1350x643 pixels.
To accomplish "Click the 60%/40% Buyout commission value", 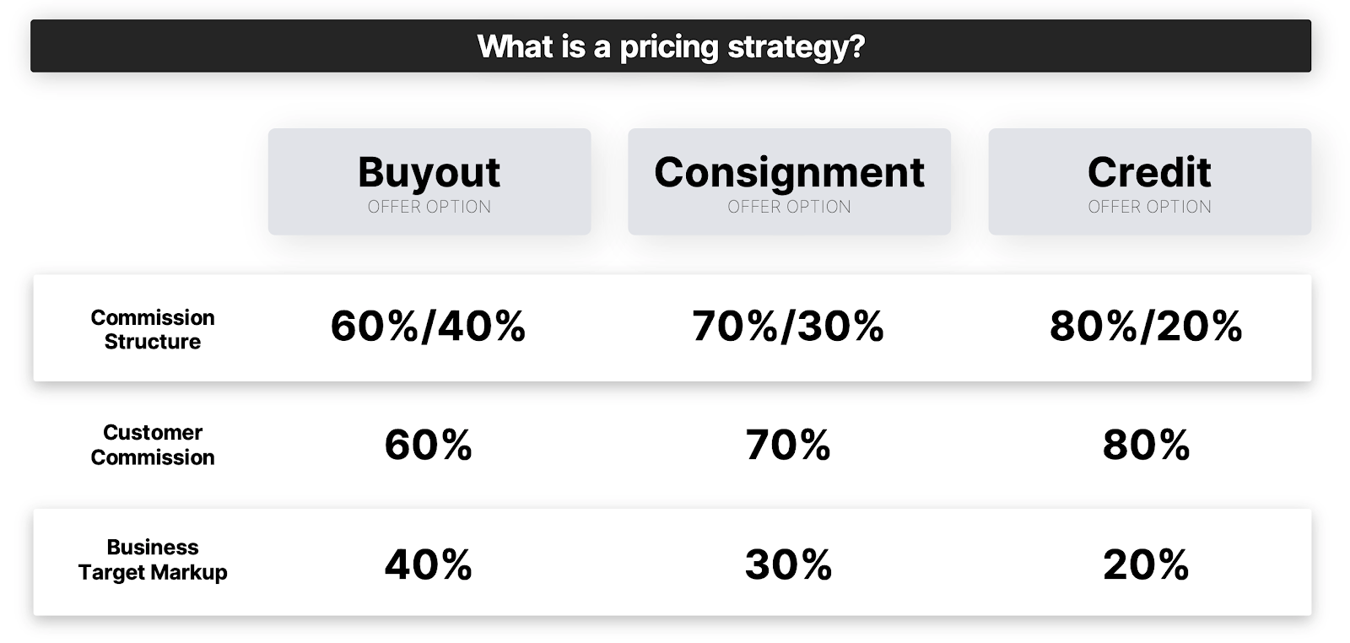I will pyautogui.click(x=428, y=326).
